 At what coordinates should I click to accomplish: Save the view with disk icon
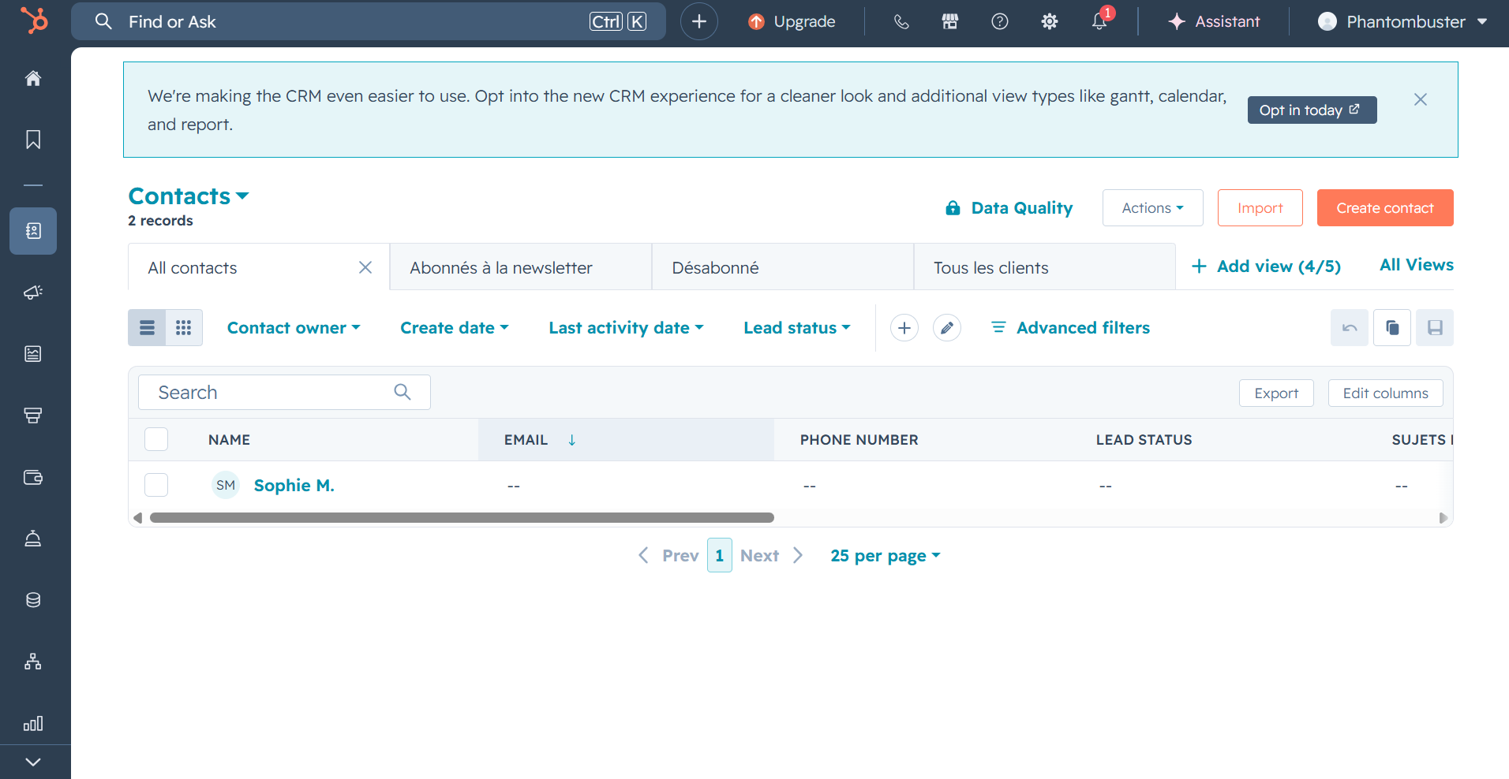tap(1435, 328)
